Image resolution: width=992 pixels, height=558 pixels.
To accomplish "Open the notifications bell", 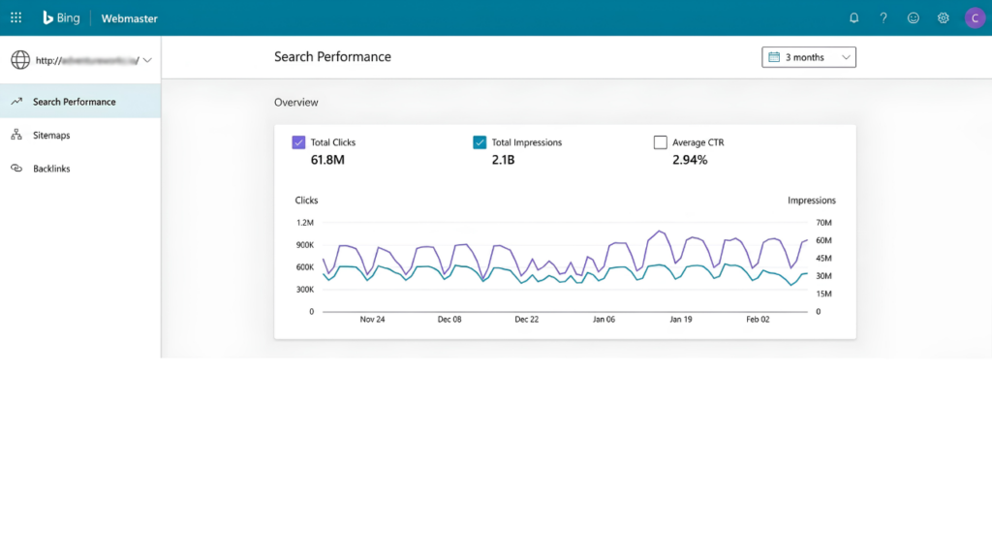I will tap(853, 17).
